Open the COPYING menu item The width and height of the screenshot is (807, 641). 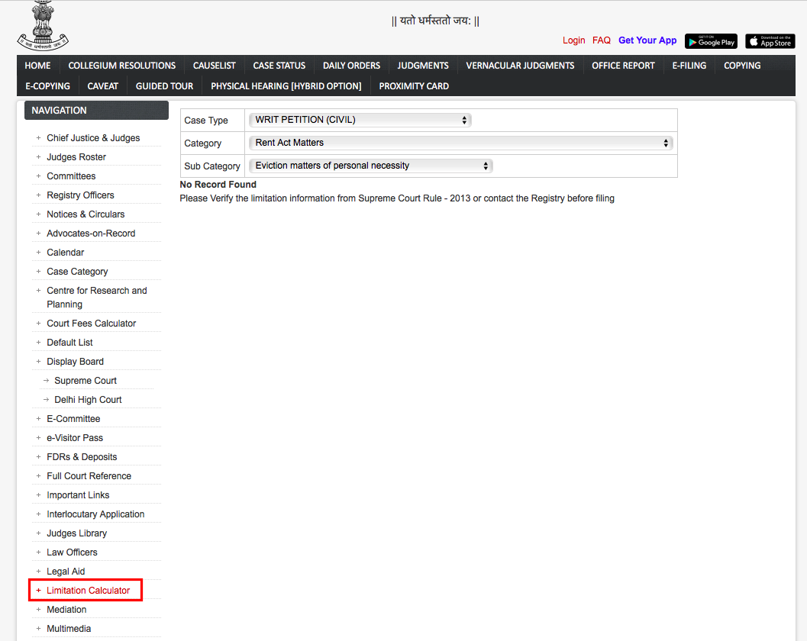(x=741, y=66)
